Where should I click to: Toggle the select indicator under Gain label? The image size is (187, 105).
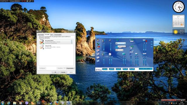coord(144,41)
